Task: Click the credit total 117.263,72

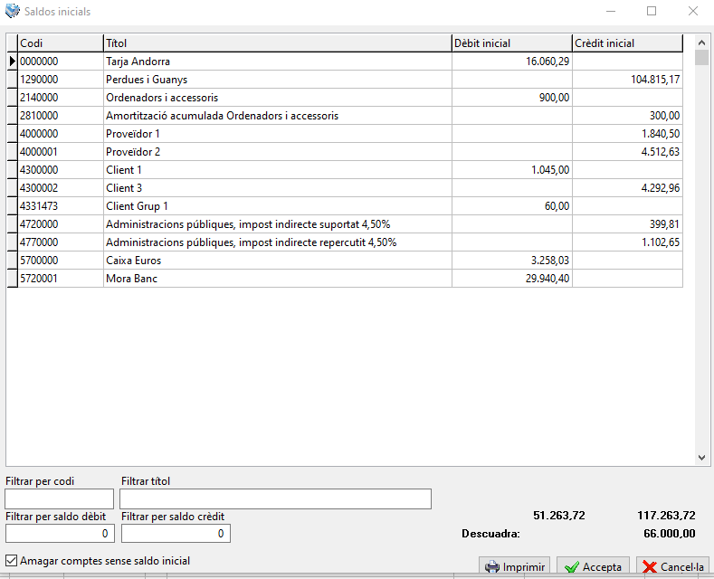Action: point(666,516)
